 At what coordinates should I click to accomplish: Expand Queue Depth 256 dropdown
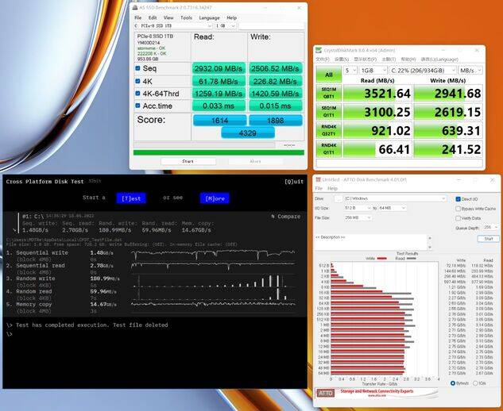click(x=491, y=227)
